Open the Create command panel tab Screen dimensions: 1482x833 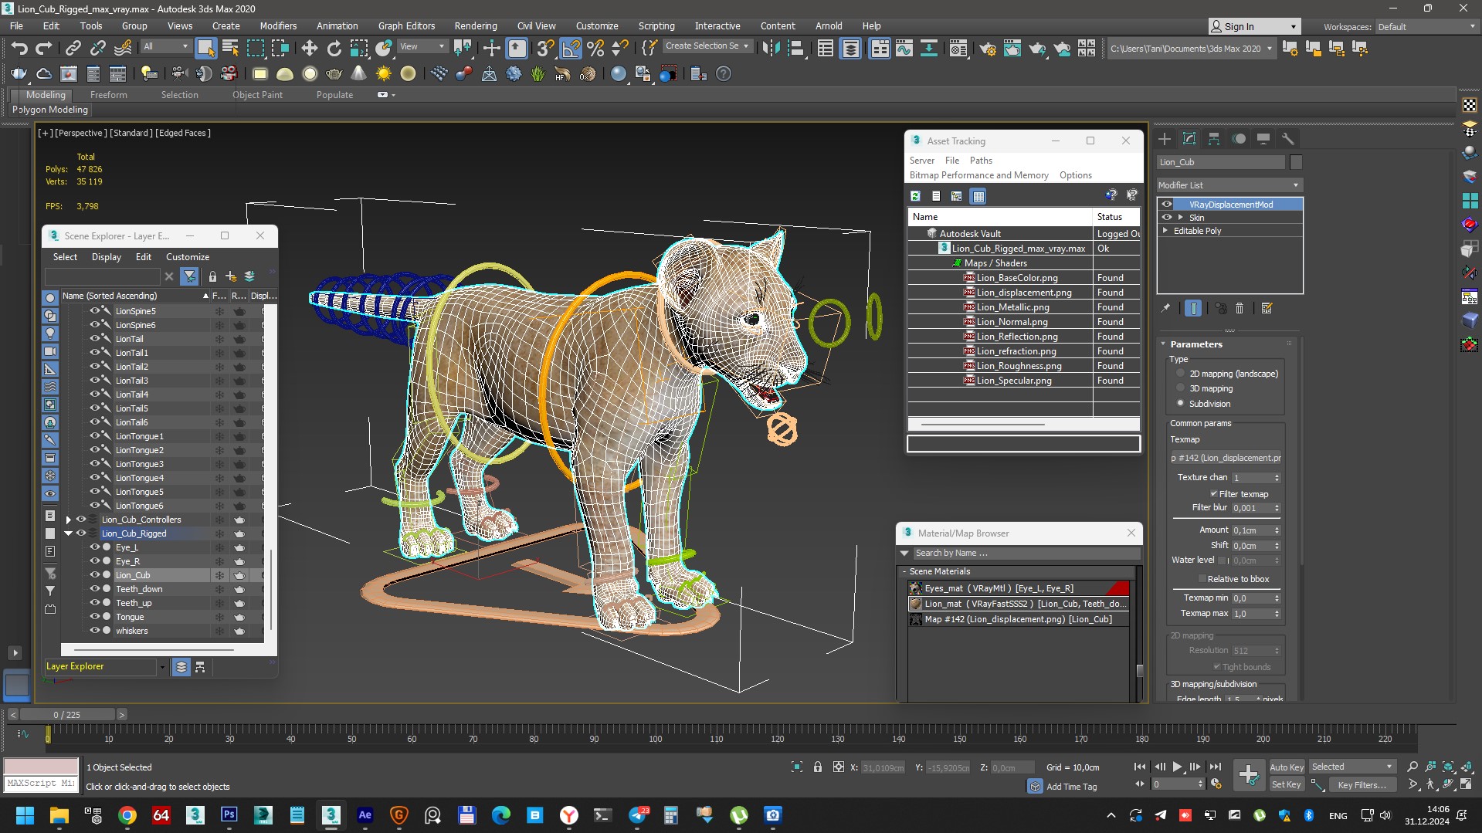[1165, 139]
